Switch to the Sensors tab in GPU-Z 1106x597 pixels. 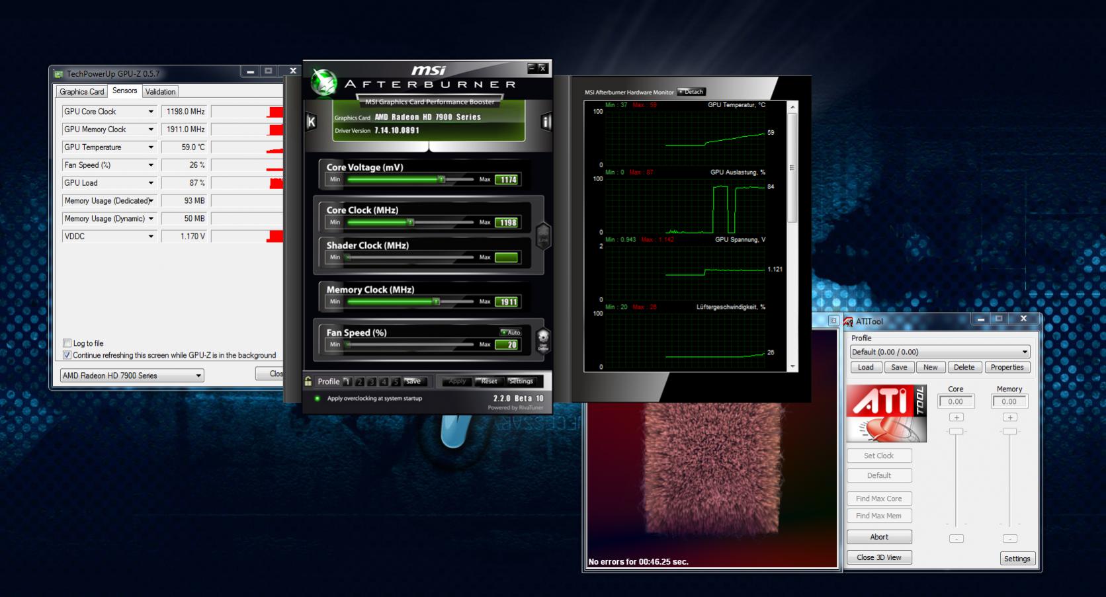(124, 91)
